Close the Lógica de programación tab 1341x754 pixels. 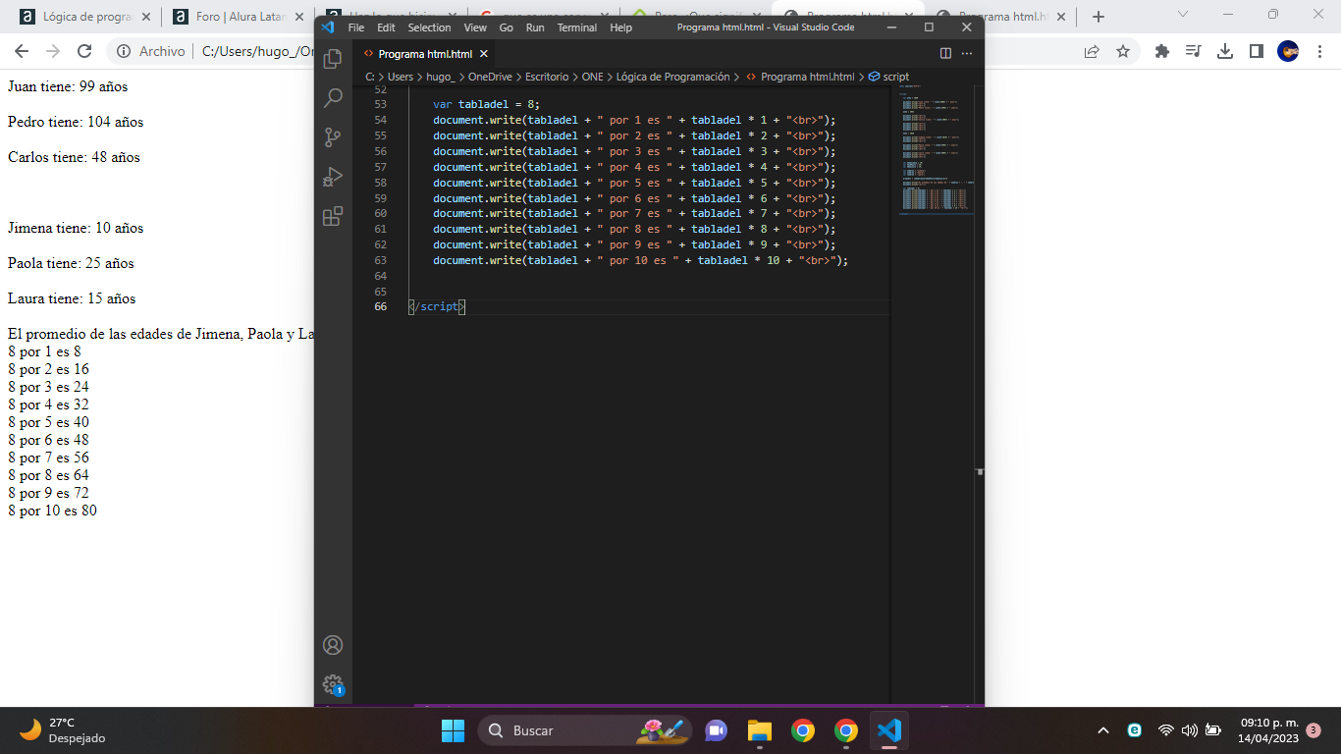pyautogui.click(x=145, y=17)
